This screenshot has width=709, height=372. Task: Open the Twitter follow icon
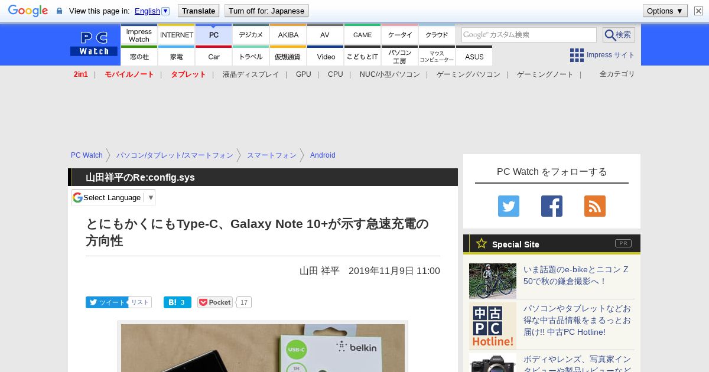(509, 206)
